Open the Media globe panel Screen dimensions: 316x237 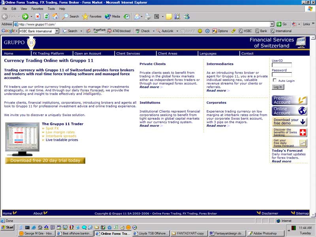click(113, 17)
